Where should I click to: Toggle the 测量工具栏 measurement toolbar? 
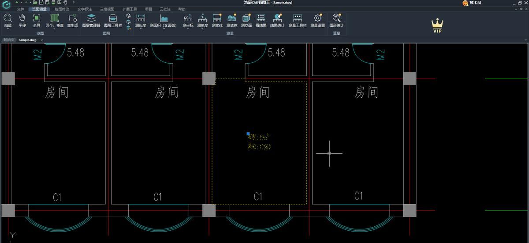[298, 20]
